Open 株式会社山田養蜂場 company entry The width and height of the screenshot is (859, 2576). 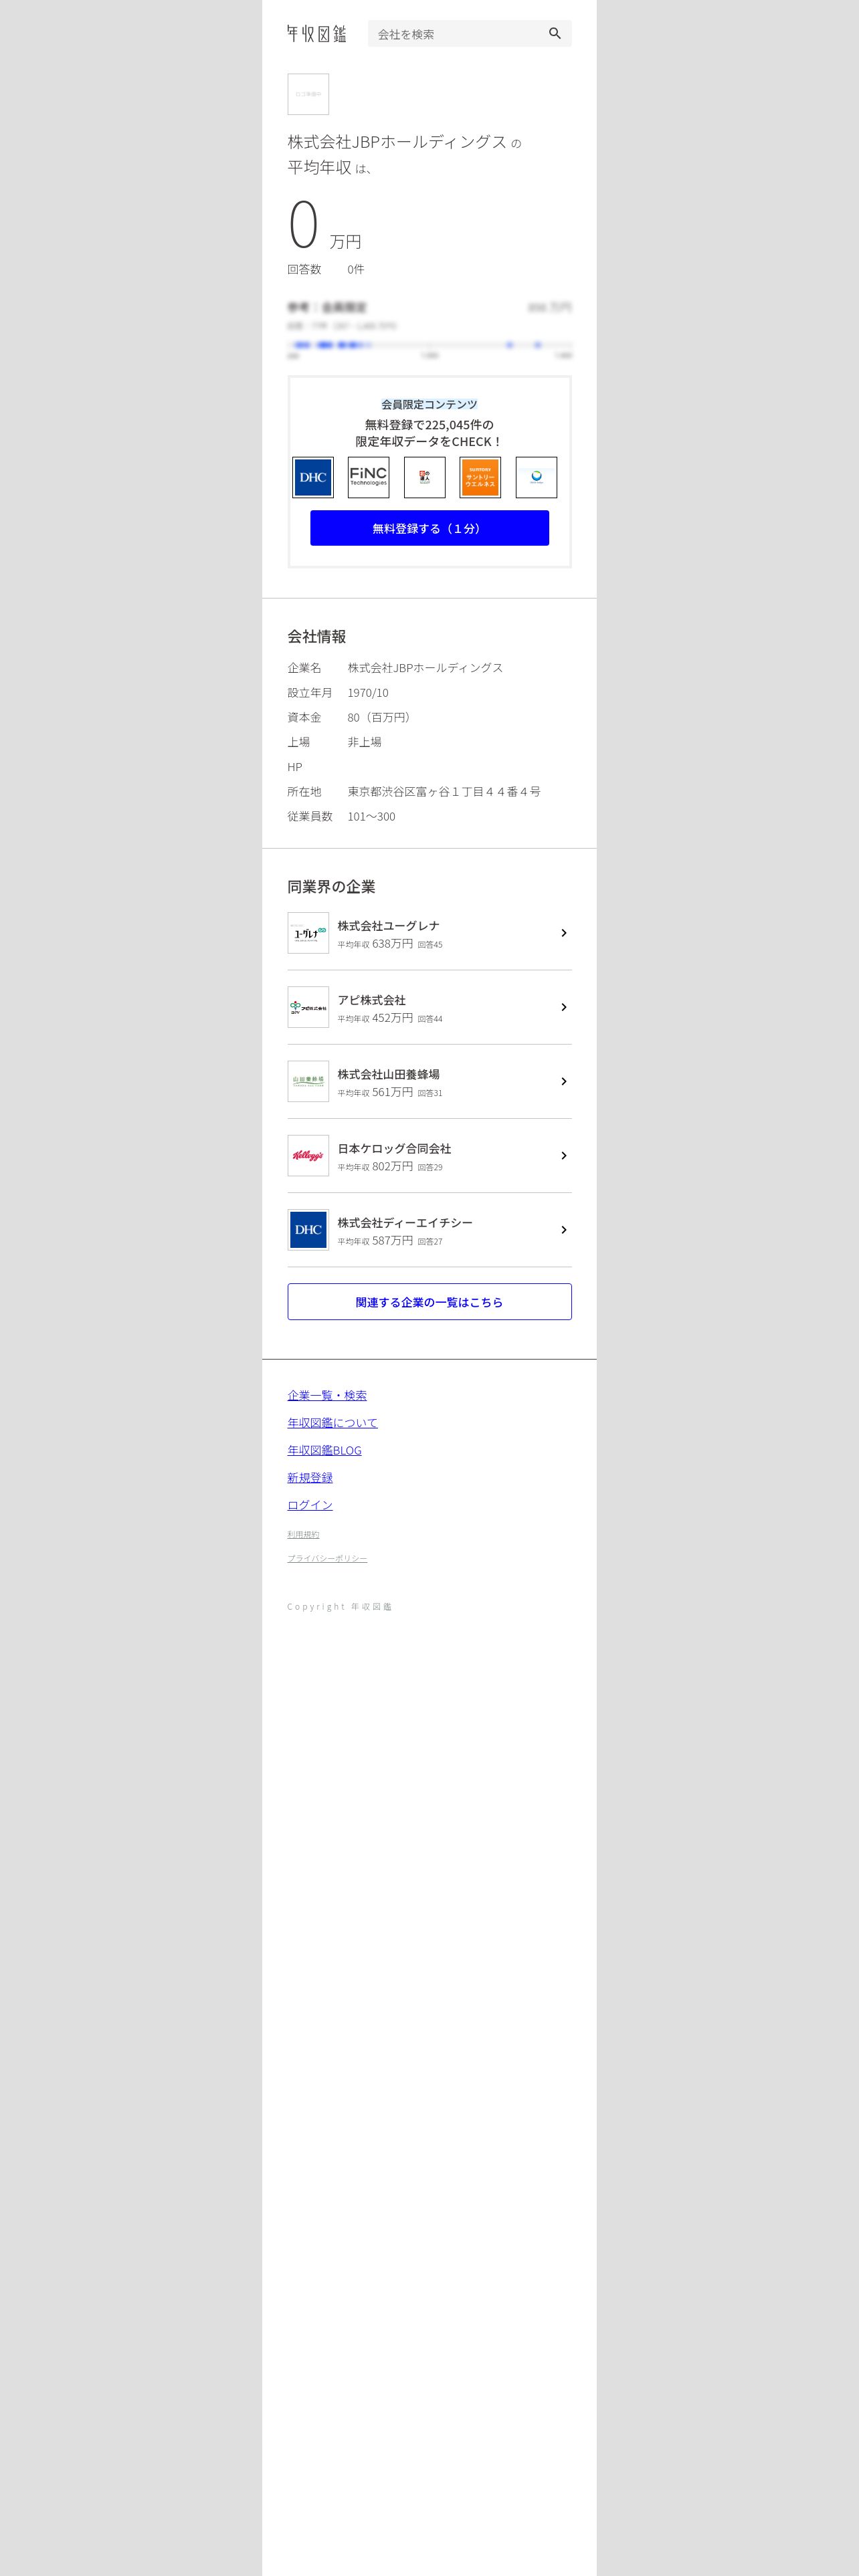429,1081
